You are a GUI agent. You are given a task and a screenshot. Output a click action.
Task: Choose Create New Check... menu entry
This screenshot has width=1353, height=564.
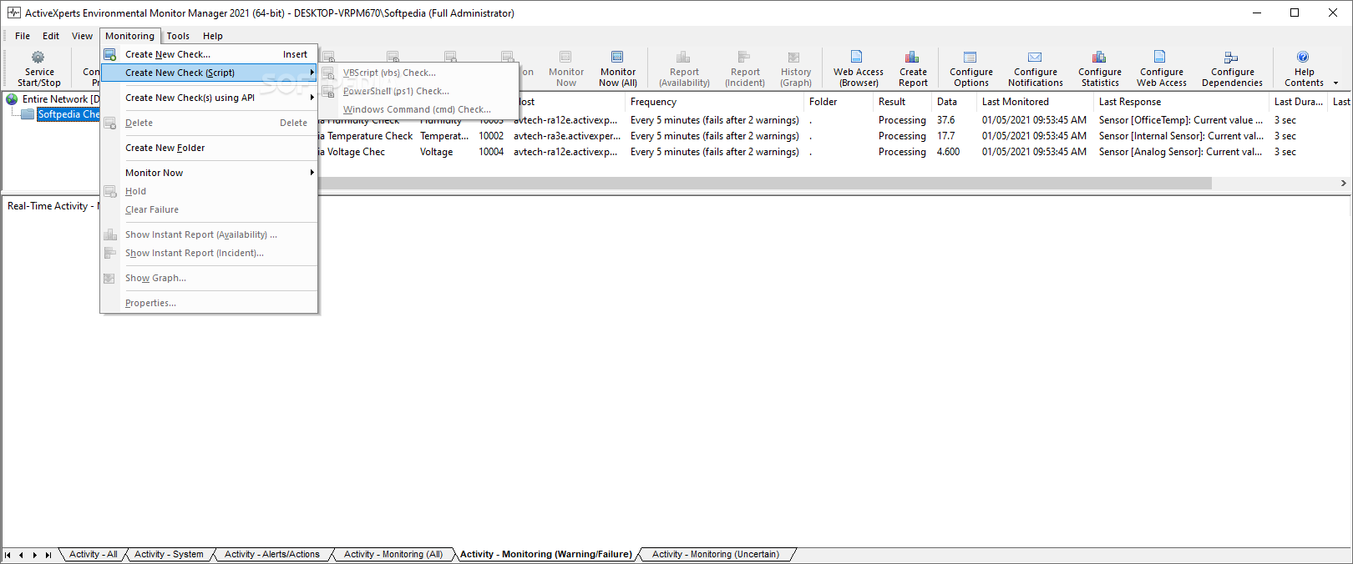coord(209,54)
